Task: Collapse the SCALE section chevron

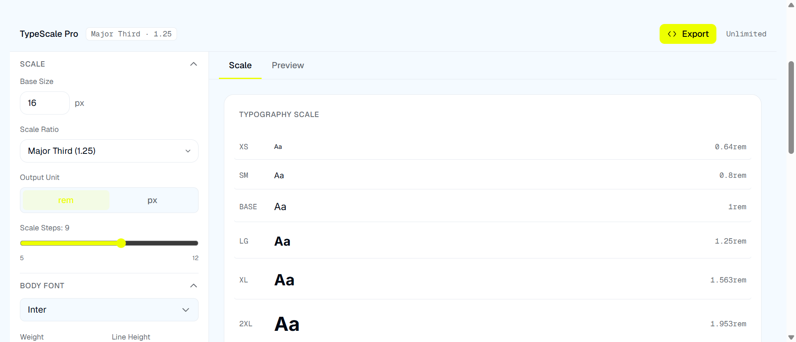Action: [193, 64]
